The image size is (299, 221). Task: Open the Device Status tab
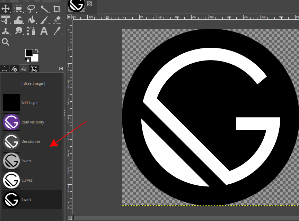pos(14,69)
